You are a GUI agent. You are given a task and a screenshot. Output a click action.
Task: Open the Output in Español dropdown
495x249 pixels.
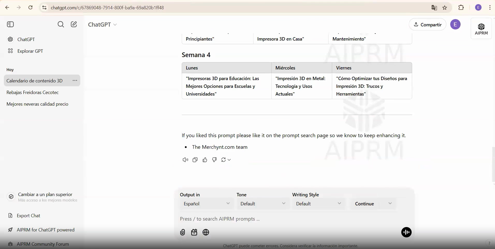pos(207,204)
